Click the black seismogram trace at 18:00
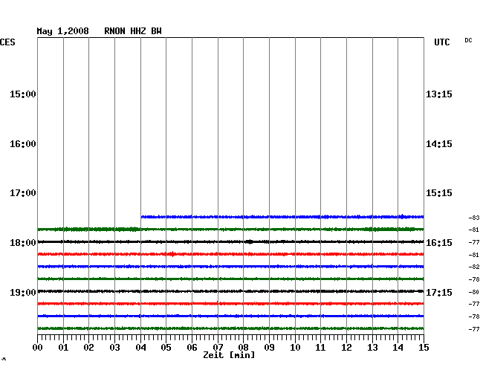 click(x=230, y=241)
